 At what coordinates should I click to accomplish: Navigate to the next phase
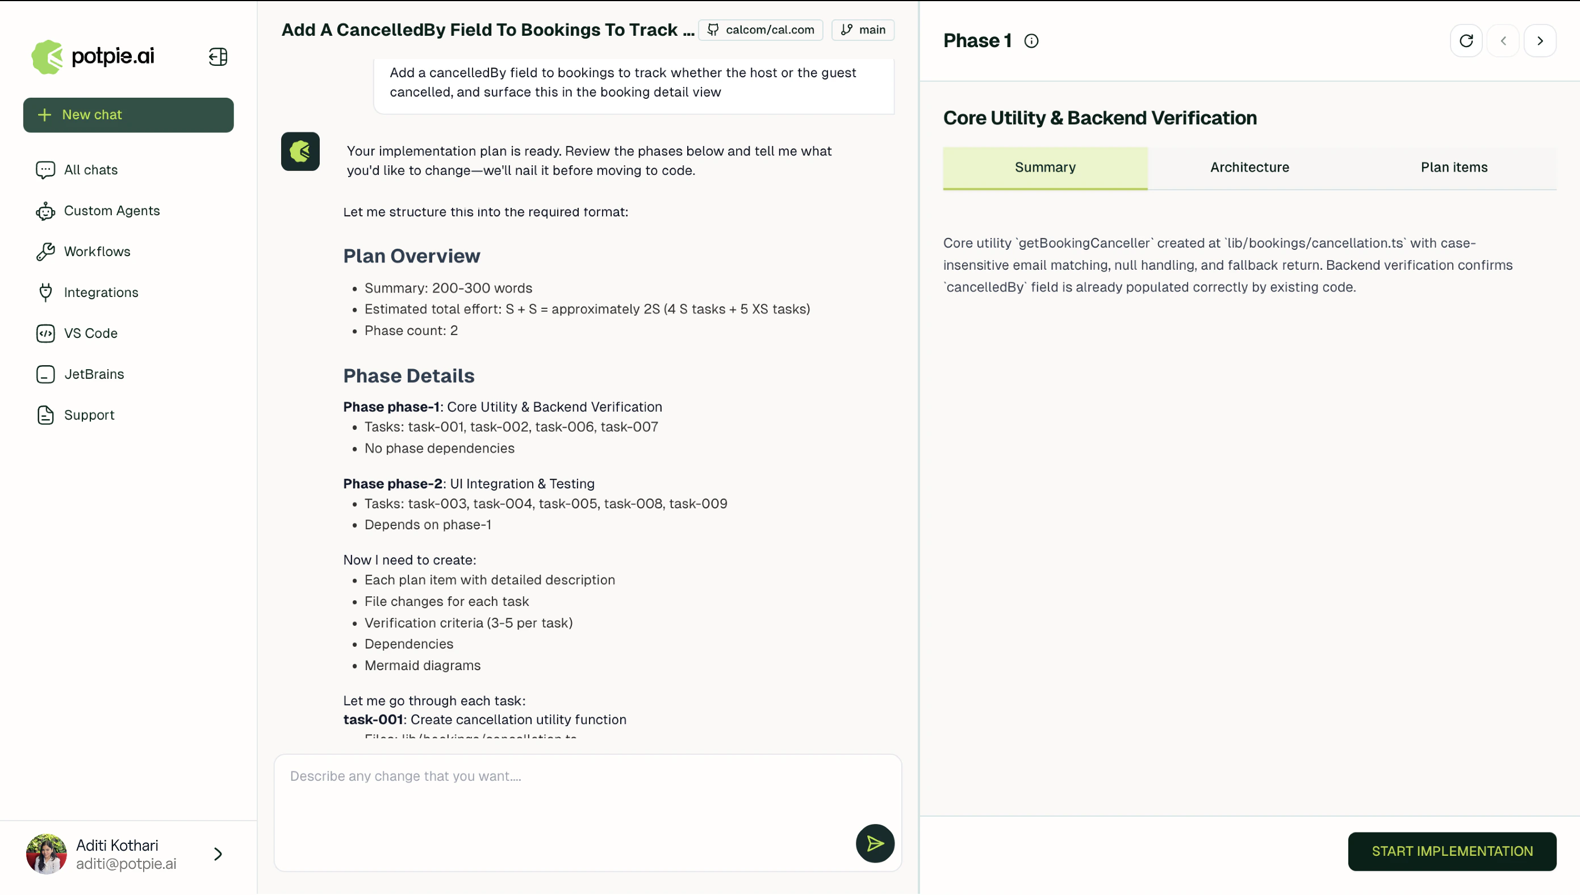(x=1540, y=40)
